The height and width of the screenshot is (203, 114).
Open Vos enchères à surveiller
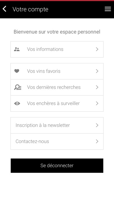(x=57, y=104)
